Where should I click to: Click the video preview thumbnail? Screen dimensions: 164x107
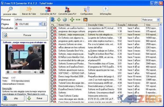25,57
